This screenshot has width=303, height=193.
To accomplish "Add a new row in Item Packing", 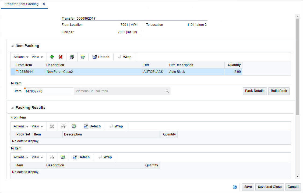I will [x=52, y=57].
